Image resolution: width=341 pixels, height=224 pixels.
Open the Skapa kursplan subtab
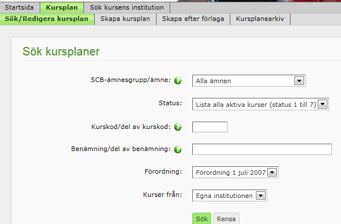(x=125, y=19)
